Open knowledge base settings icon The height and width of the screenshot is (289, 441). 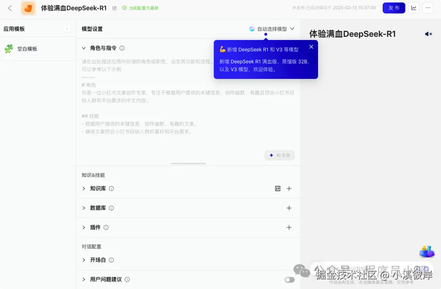pos(277,188)
